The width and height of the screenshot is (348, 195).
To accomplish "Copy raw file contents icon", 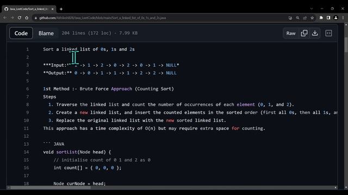I will [x=304, y=33].
